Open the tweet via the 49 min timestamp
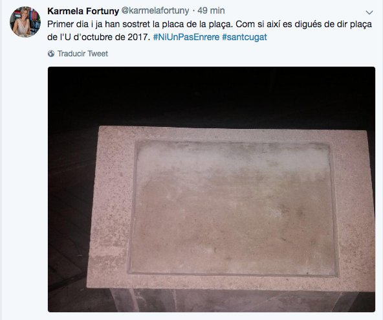 coord(211,11)
